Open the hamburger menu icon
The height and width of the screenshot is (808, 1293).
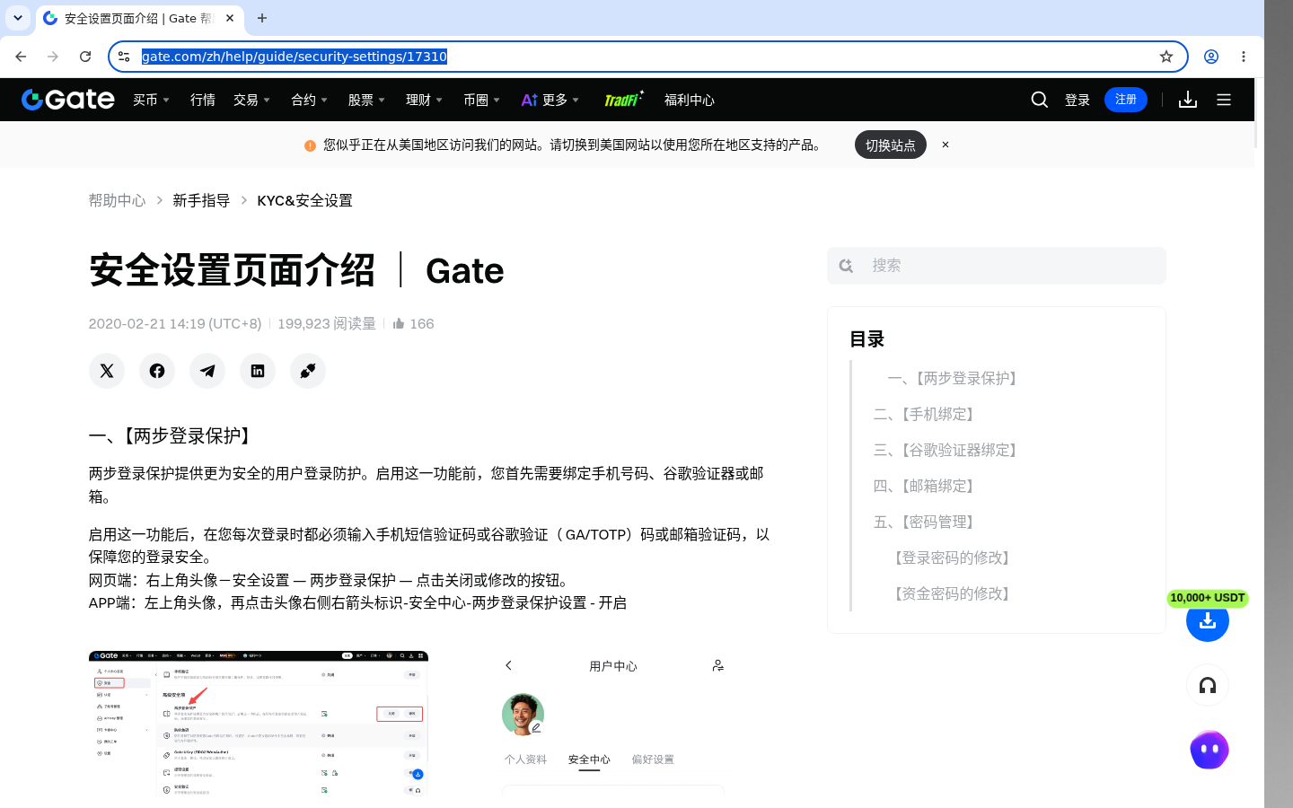tap(1224, 100)
